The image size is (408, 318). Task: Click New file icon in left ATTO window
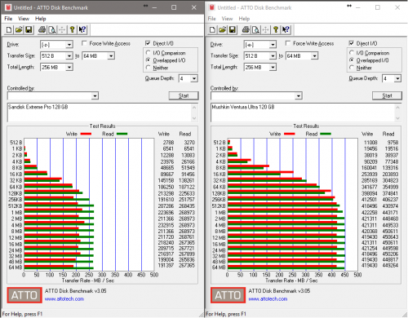point(9,29)
